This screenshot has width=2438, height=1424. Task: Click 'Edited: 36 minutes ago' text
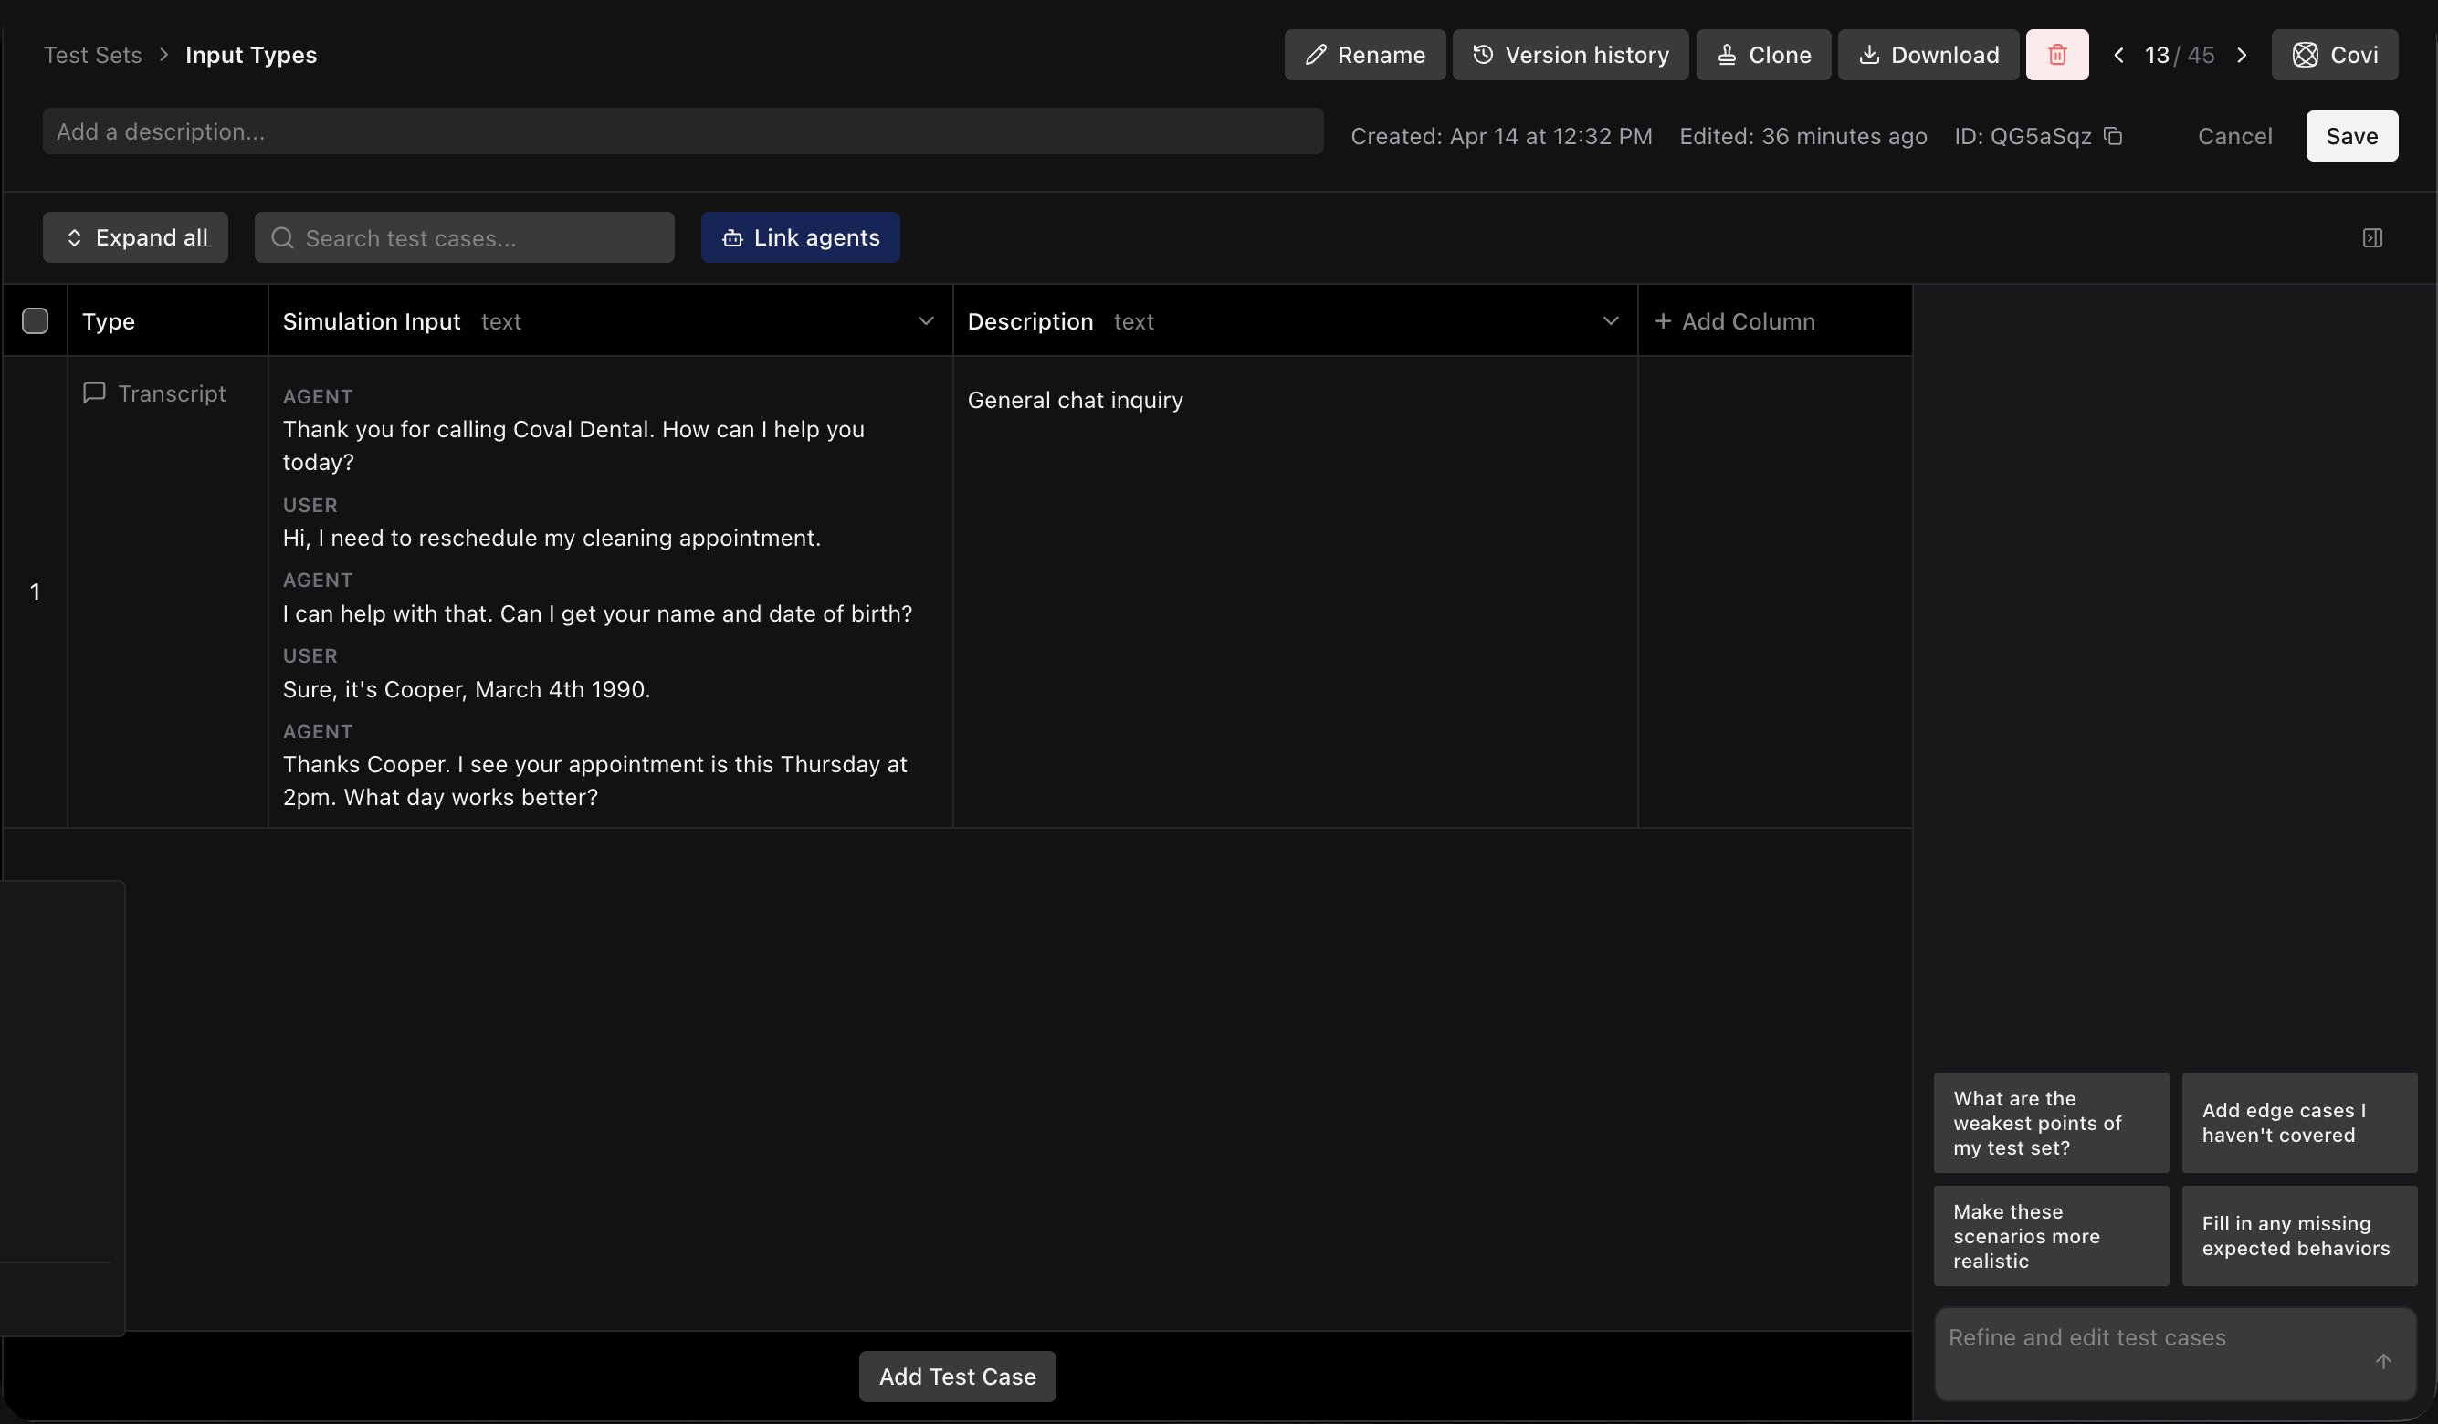coord(1803,136)
